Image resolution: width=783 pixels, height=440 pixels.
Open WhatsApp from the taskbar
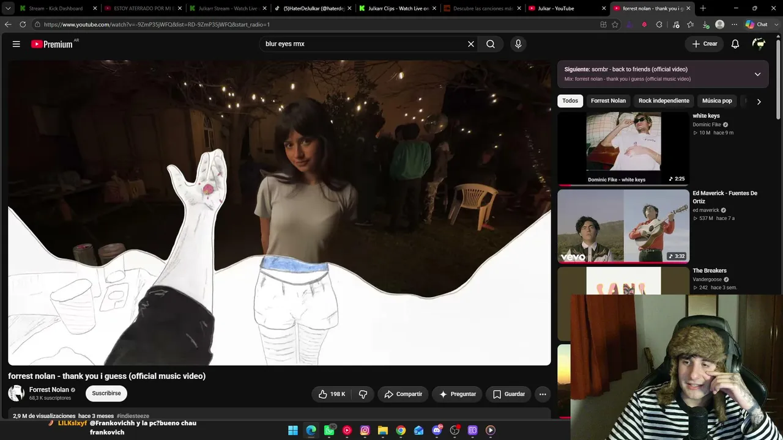pyautogui.click(x=329, y=430)
